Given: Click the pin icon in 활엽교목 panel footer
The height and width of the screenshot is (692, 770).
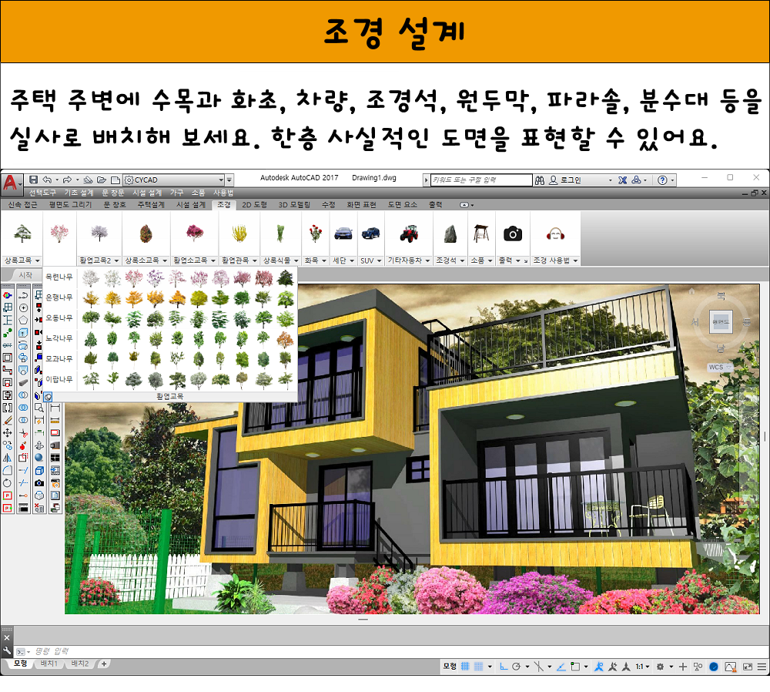Looking at the screenshot, I should pos(48,397).
